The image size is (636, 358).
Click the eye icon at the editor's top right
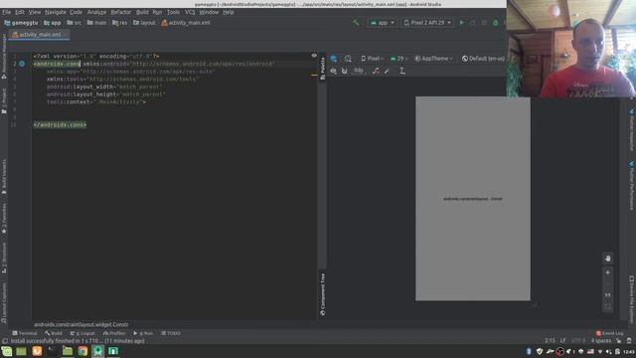tap(314, 56)
